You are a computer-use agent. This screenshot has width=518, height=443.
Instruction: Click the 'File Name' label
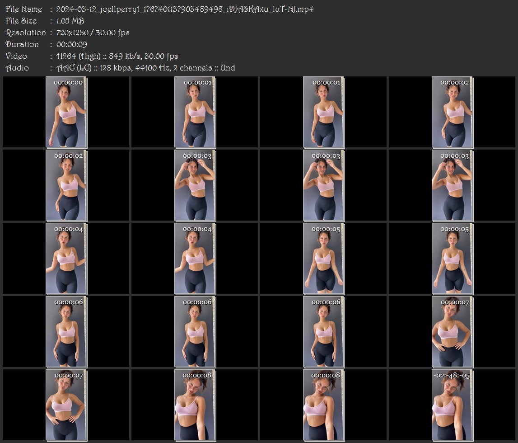[24, 9]
